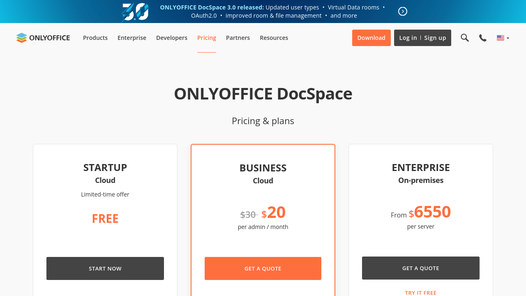
Task: Click START NOW in the Startup plan
Action: pos(105,268)
